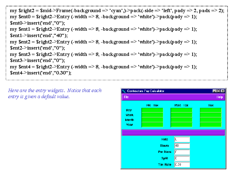Image resolution: width=233 pixels, height=175 pixels.
Task: Select the Pre Tax Month field
Action: [152, 120]
